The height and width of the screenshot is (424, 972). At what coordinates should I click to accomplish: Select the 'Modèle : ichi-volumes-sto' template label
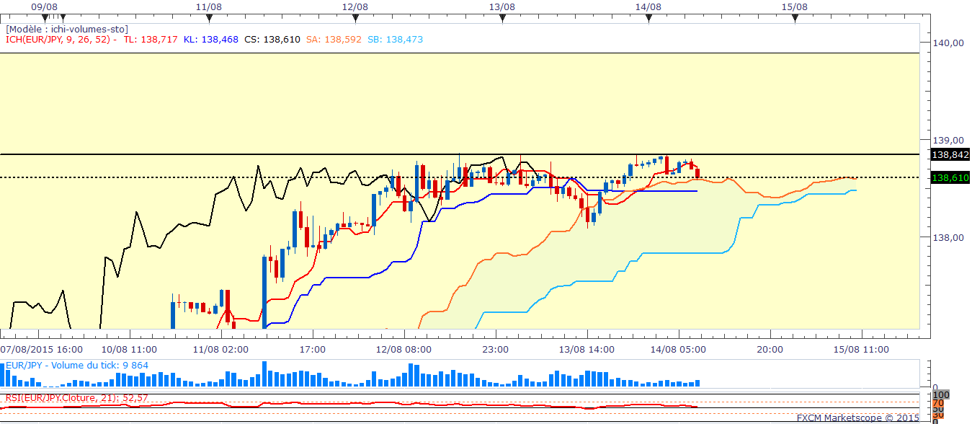67,29
